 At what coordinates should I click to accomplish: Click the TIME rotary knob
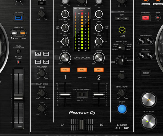point(122,76)
